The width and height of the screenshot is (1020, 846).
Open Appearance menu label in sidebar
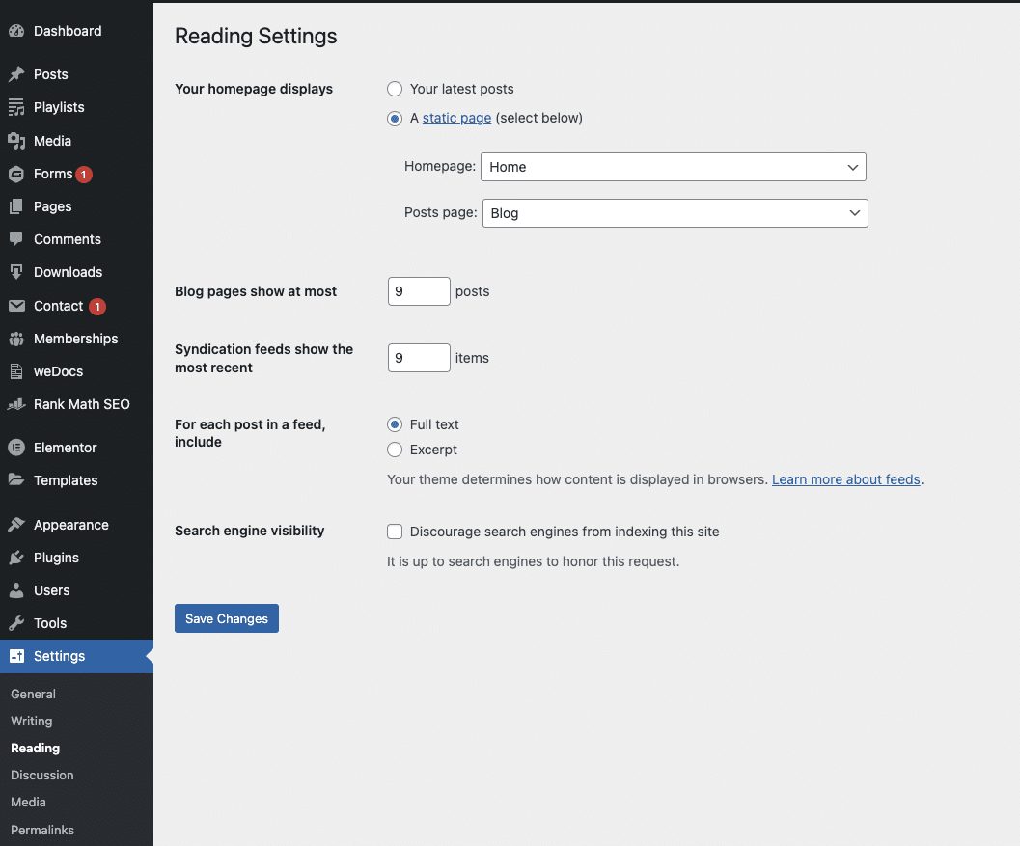(x=70, y=526)
